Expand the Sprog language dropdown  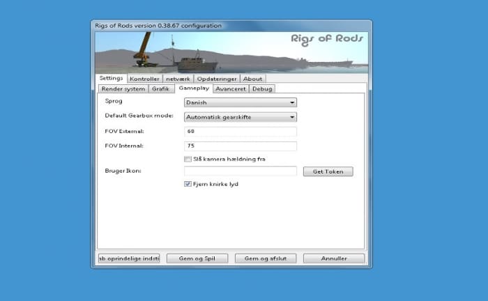pos(241,102)
